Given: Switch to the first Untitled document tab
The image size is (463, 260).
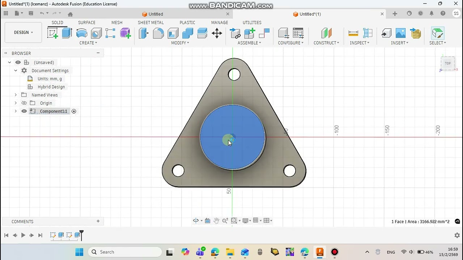Looking at the screenshot, I should (x=156, y=14).
